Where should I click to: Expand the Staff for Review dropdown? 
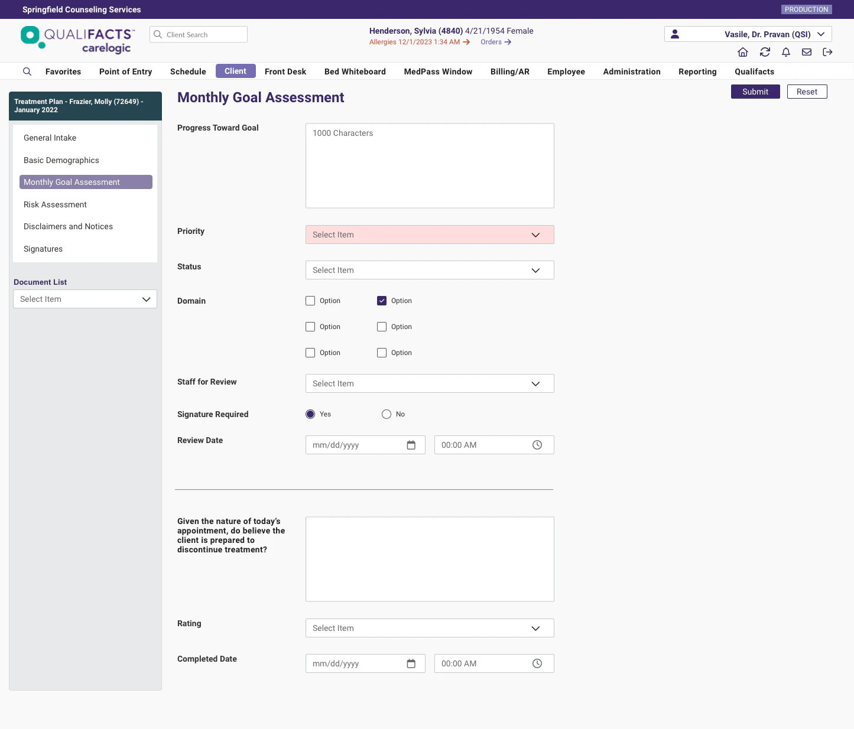click(429, 383)
